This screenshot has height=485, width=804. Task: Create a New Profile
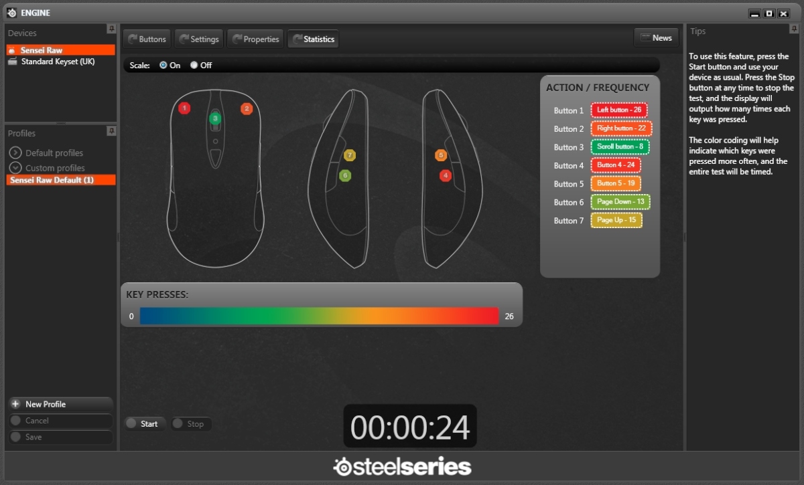coord(60,404)
